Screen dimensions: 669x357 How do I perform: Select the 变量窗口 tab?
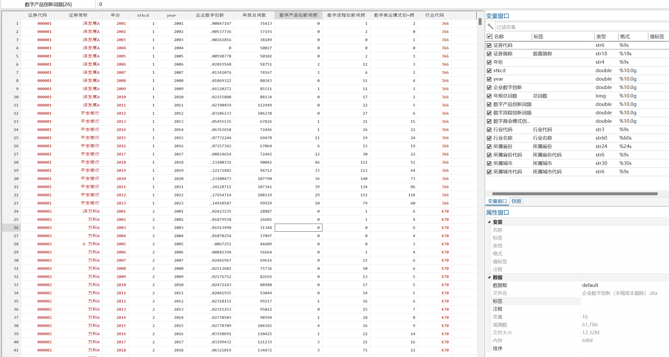tap(497, 201)
